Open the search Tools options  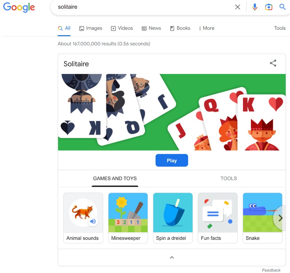click(280, 28)
